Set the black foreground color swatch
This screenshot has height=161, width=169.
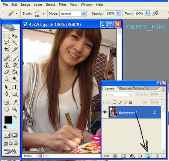click(x=8, y=120)
